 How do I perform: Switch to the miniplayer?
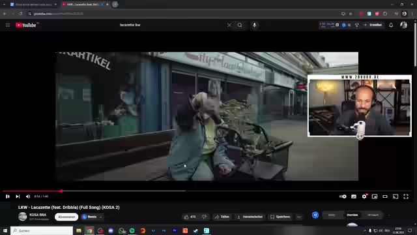pyautogui.click(x=375, y=196)
